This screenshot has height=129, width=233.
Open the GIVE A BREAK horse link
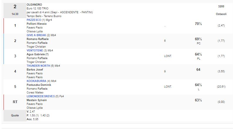click(x=36, y=35)
